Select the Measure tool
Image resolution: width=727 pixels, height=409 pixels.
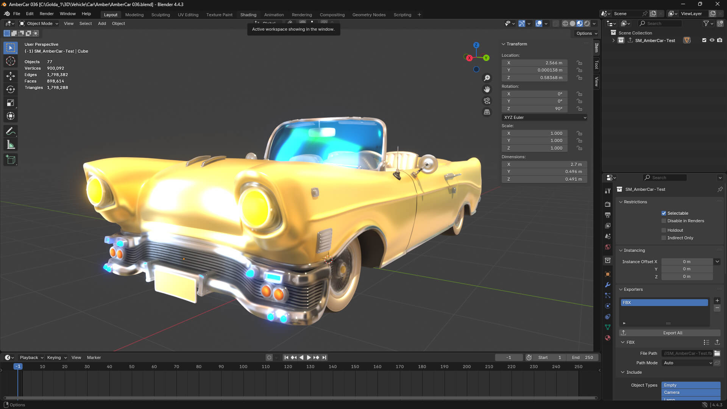coord(10,144)
